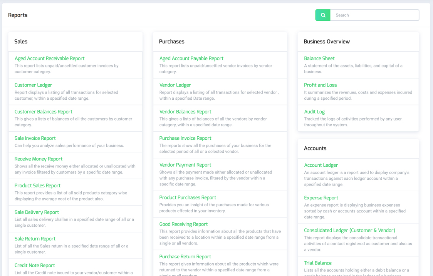The image size is (433, 276).
Task: View the Expense Report
Action: click(x=321, y=198)
